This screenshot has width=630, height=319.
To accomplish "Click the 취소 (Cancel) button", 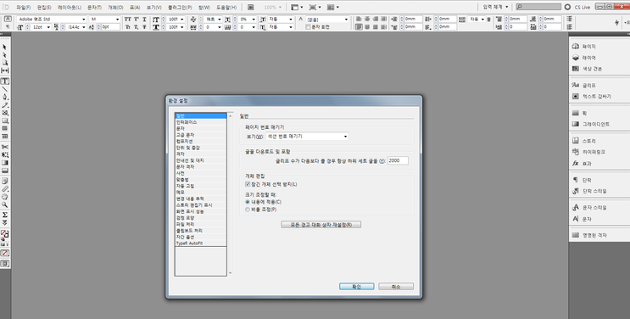I will [x=396, y=287].
